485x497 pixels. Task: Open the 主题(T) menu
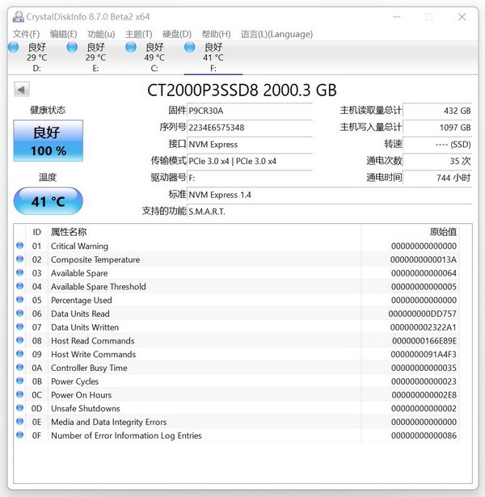click(139, 34)
